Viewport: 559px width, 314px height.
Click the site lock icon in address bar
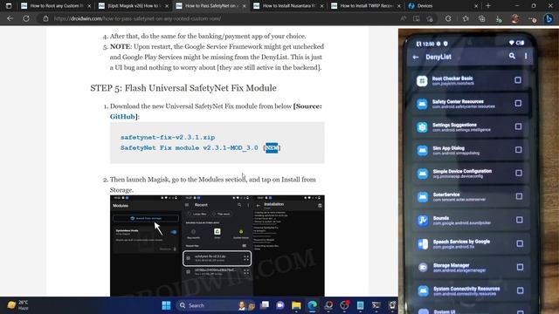click(x=46, y=18)
